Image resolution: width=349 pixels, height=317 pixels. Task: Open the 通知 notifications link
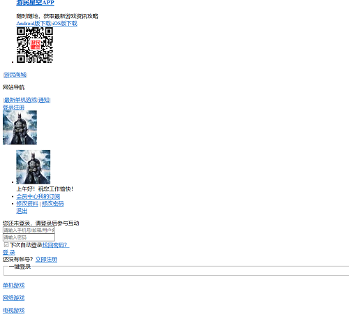click(44, 100)
